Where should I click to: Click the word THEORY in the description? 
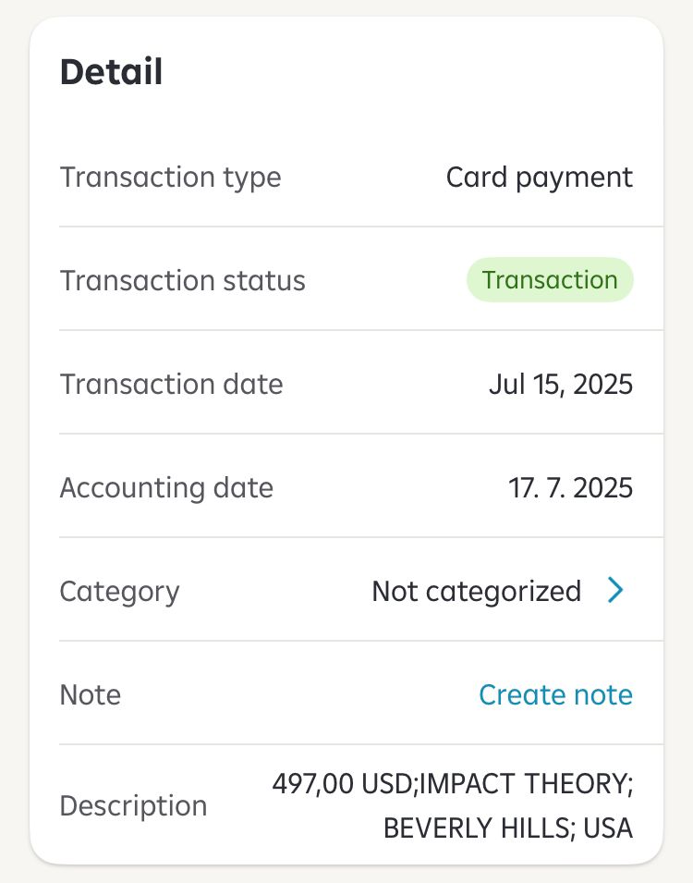tap(578, 784)
